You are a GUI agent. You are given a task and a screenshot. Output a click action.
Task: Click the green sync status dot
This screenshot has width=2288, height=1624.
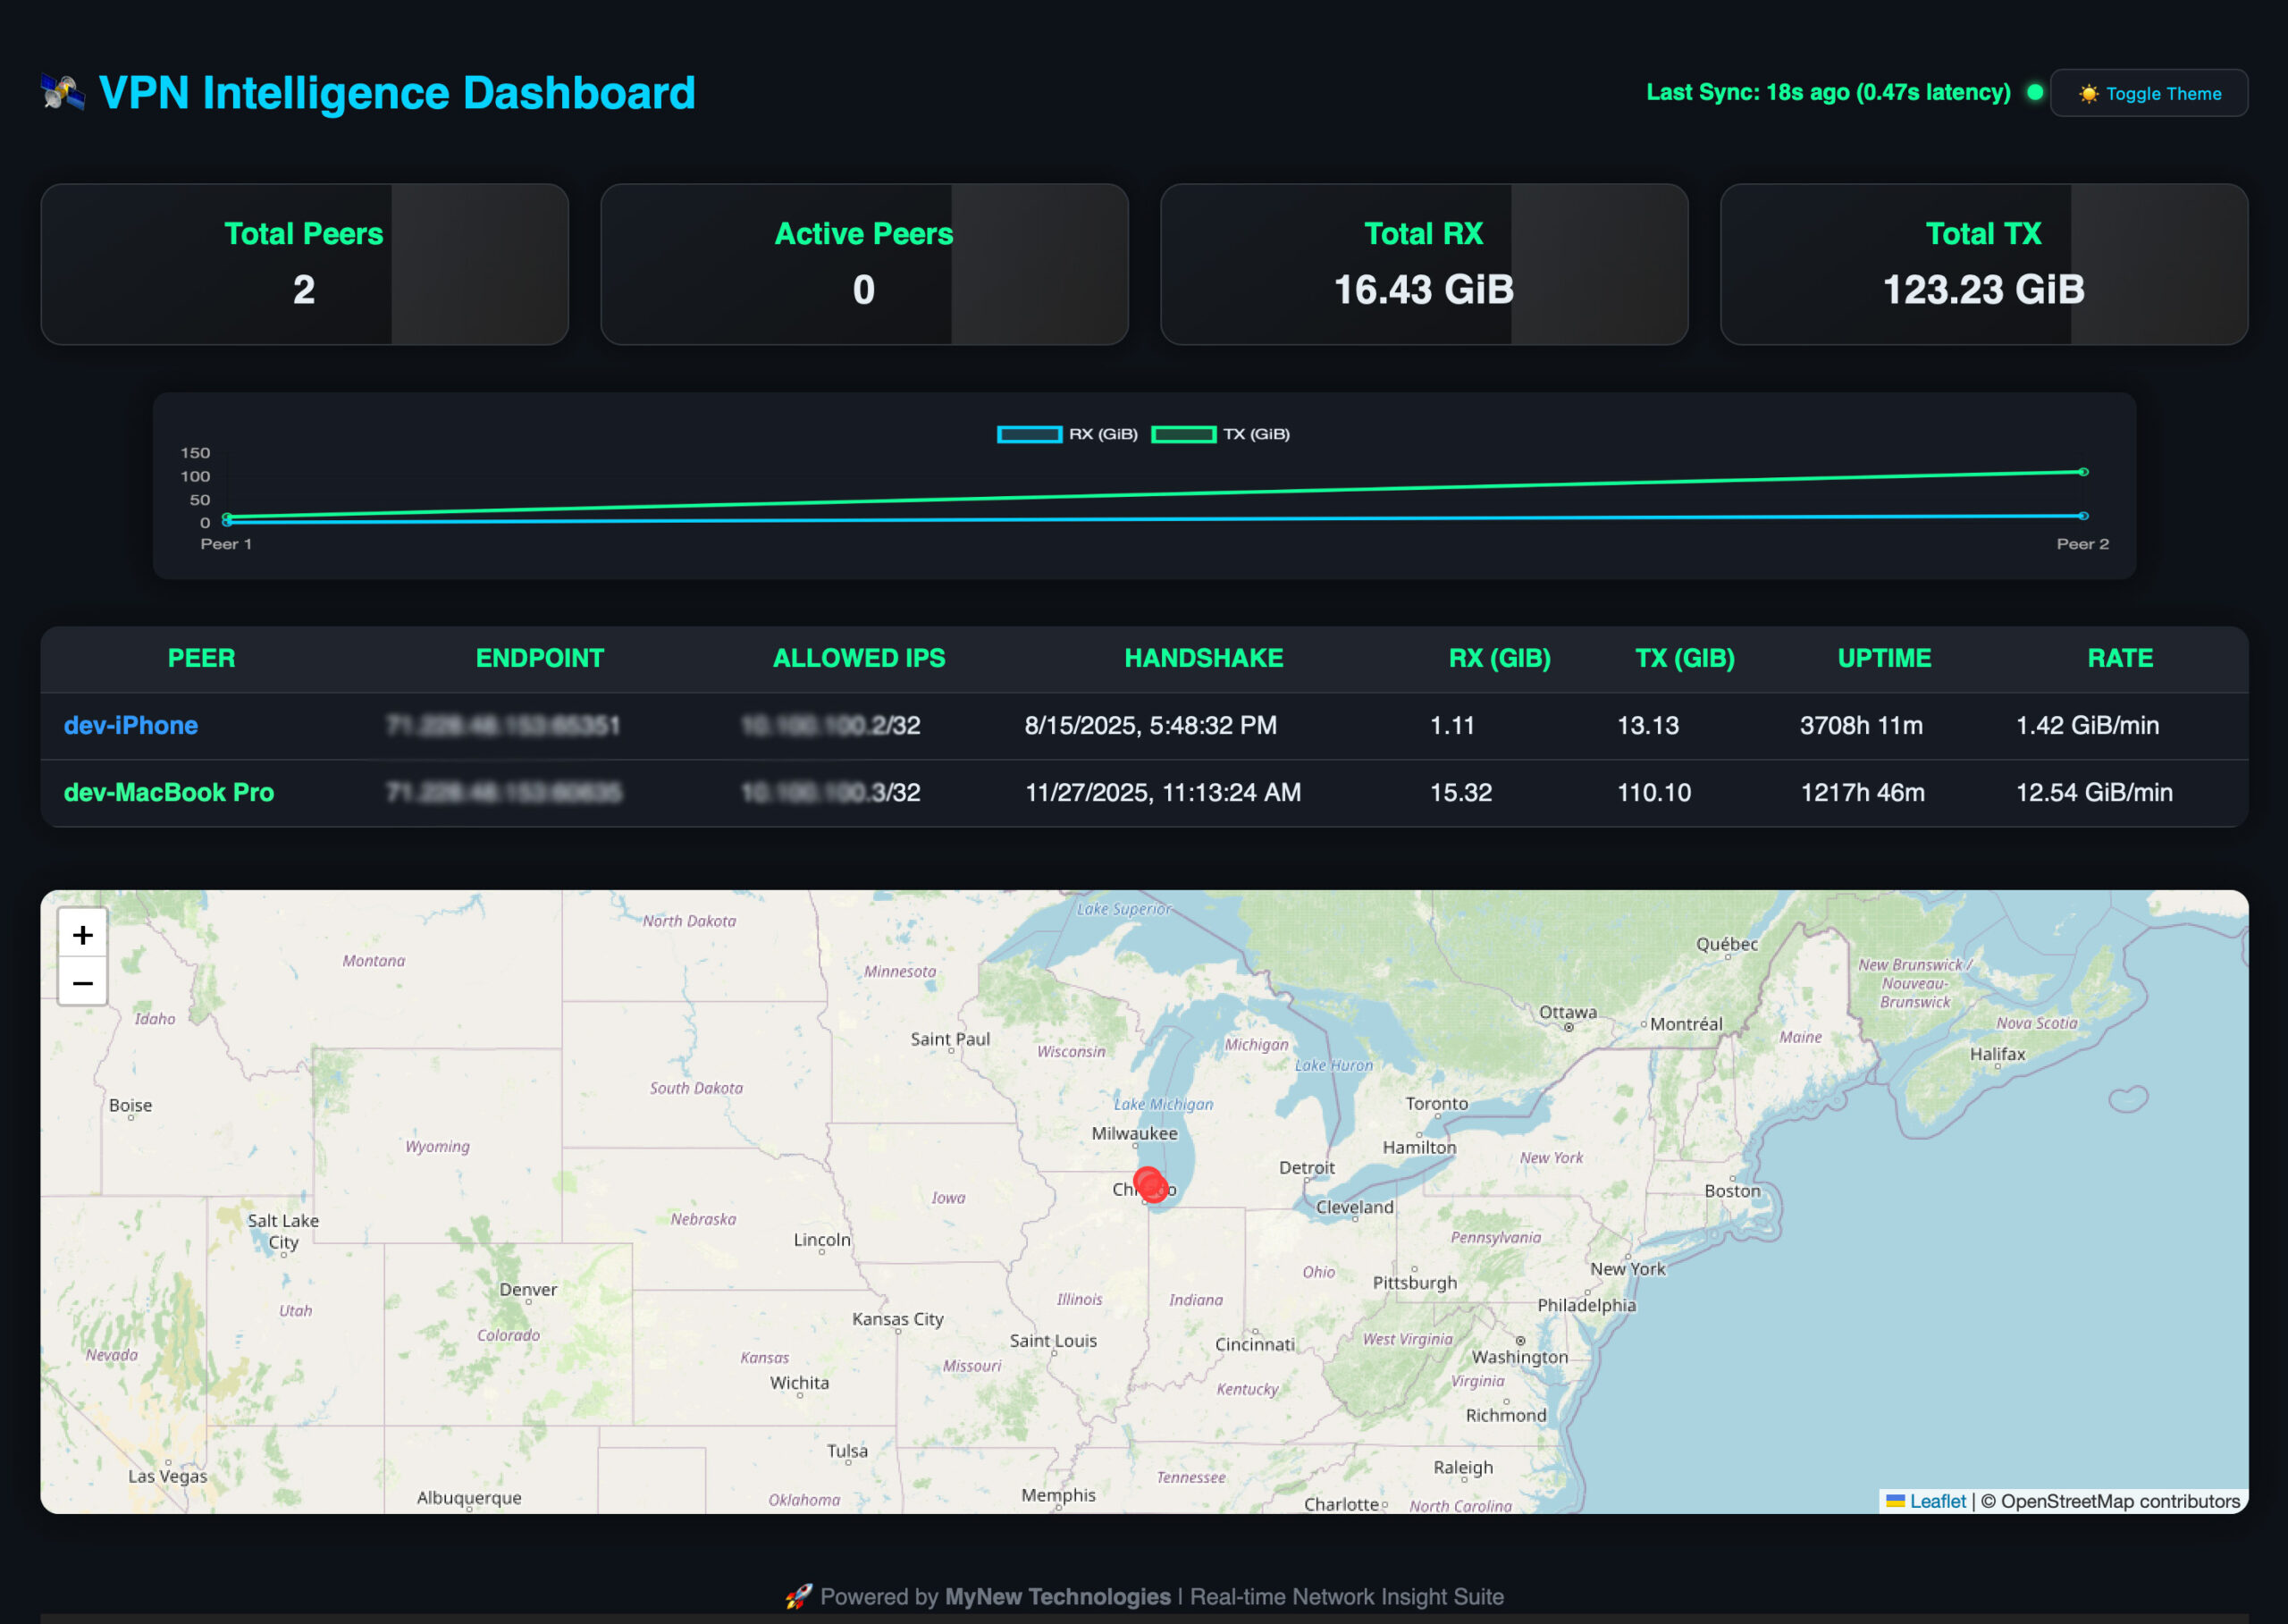click(2034, 93)
